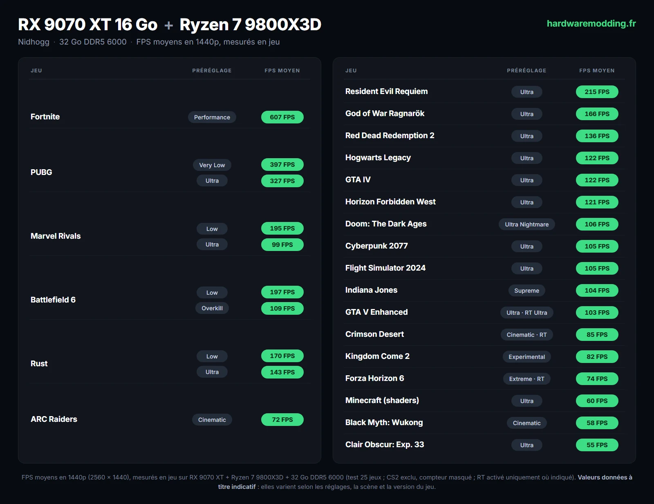Select Horizon Forbidden West title
This screenshot has height=504, width=654.
point(390,202)
